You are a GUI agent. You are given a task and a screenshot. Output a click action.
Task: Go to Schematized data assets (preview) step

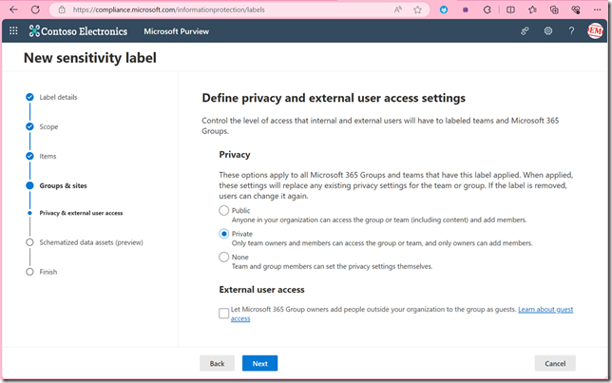pyautogui.click(x=91, y=242)
